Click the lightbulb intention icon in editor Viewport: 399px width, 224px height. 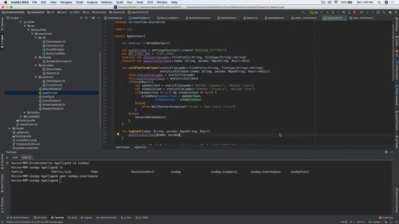pyautogui.click(x=118, y=134)
